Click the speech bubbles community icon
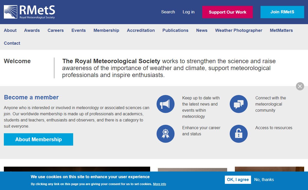 pyautogui.click(x=239, y=104)
